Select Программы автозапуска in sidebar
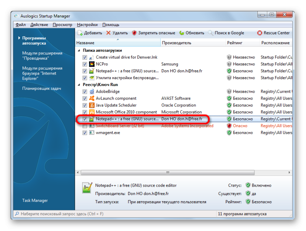Image resolution: width=306 pixels, height=231 pixels. pyautogui.click(x=34, y=41)
